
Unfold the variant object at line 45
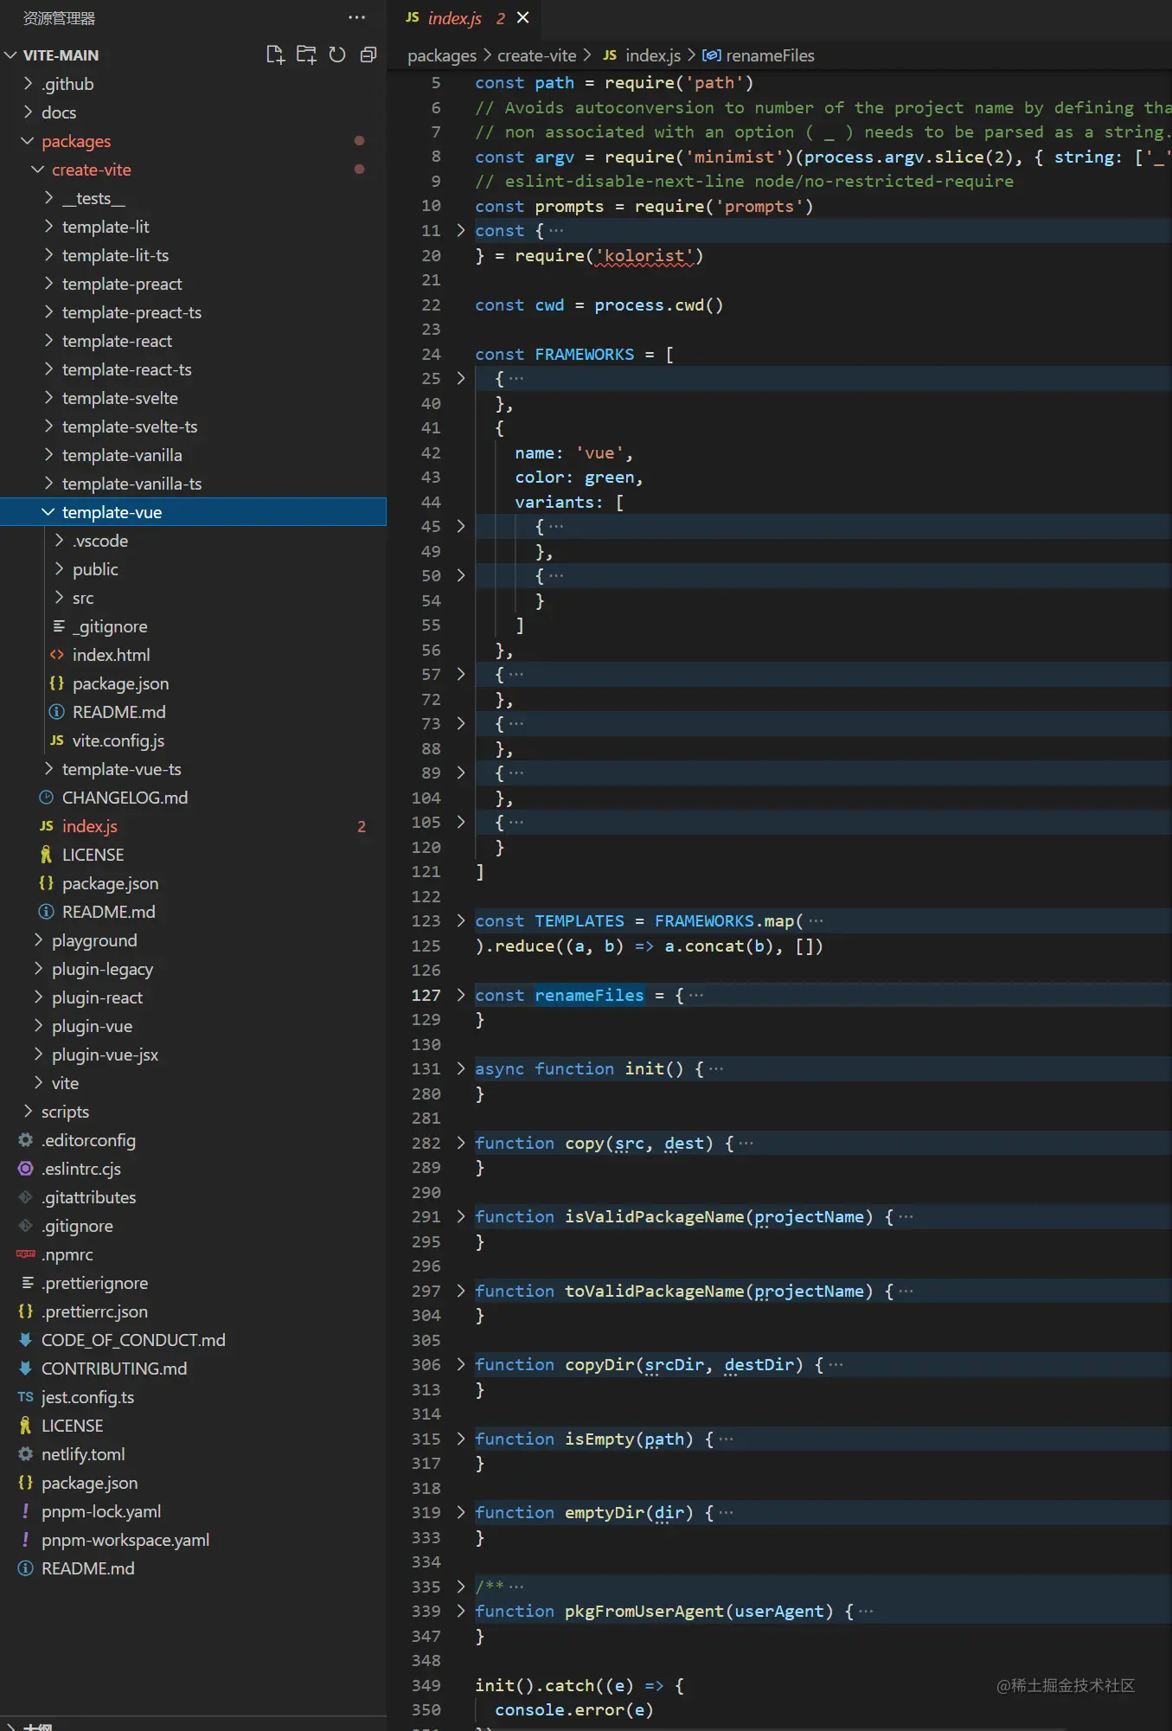[461, 527]
